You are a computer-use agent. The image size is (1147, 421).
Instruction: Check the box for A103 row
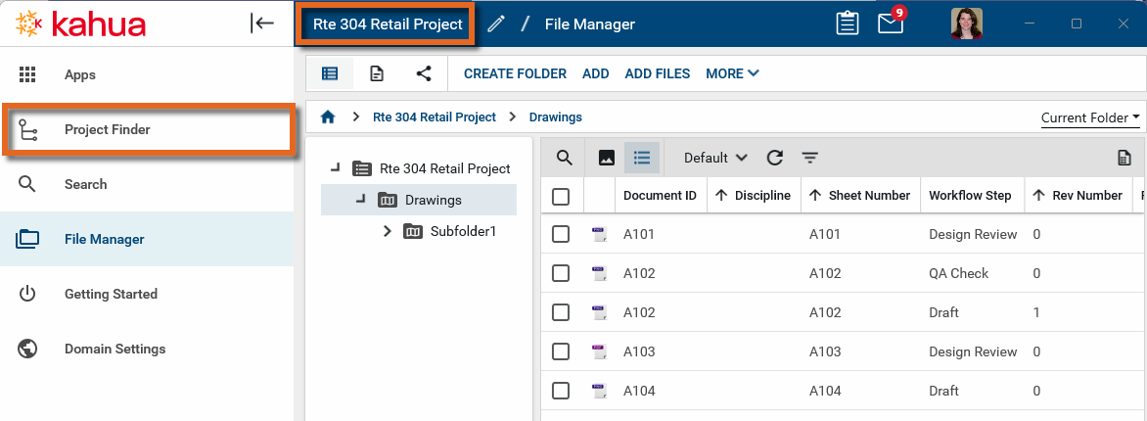tap(561, 351)
